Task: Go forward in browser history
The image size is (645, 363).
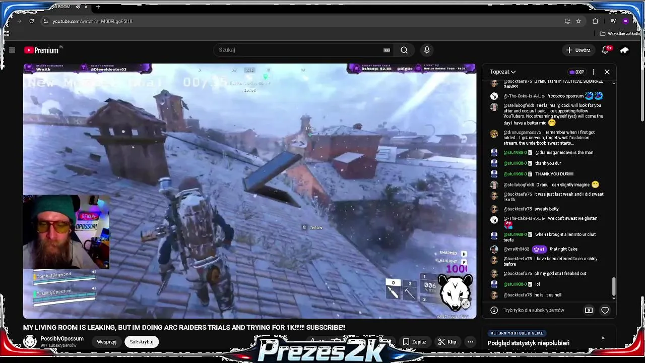Action: (19, 21)
